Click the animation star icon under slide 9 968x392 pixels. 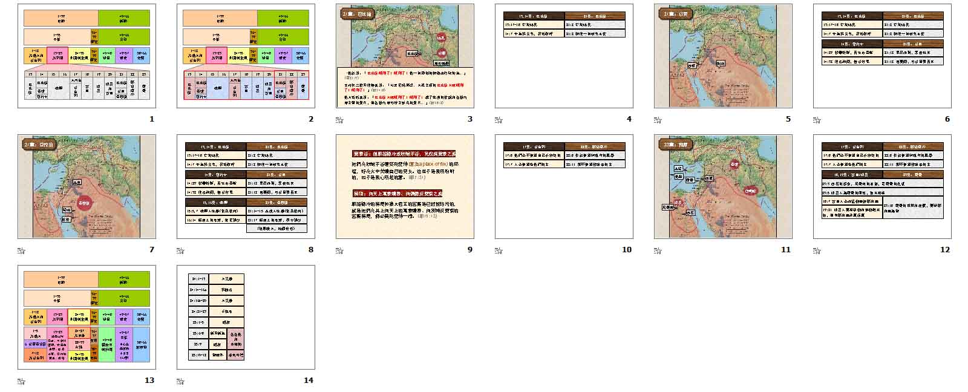pyautogui.click(x=339, y=250)
